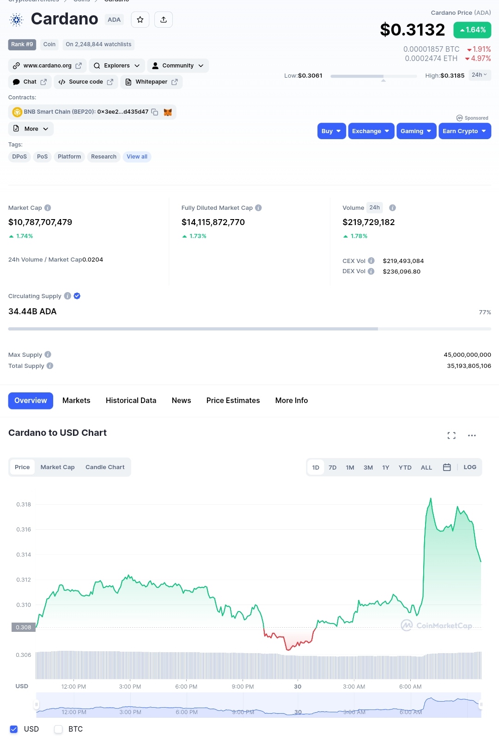Open the Exchange dropdown button
This screenshot has height=746, width=499.
point(371,131)
